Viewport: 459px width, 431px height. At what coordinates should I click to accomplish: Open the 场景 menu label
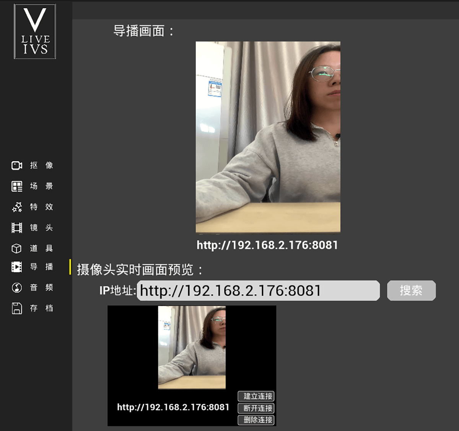click(x=41, y=186)
